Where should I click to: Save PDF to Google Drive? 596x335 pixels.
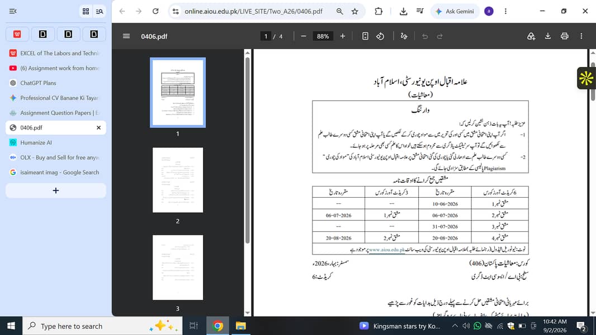tap(531, 36)
